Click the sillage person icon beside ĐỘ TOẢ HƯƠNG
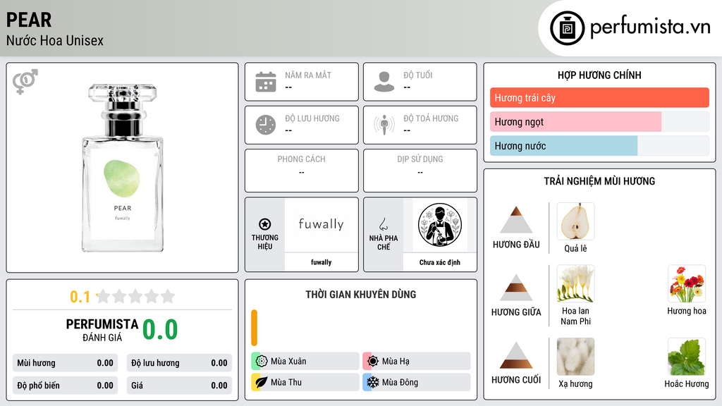722x406 pixels. [x=384, y=125]
